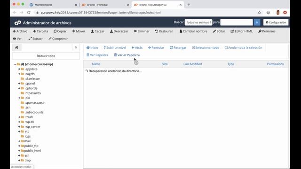The height and width of the screenshot is (169, 301).
Task: Create a new folder with Carpeta
Action: tap(40, 31)
